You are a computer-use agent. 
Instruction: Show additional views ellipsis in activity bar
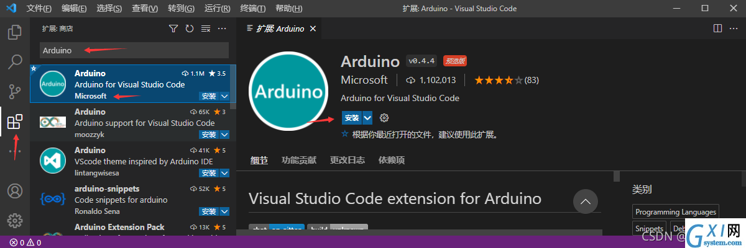(x=15, y=151)
